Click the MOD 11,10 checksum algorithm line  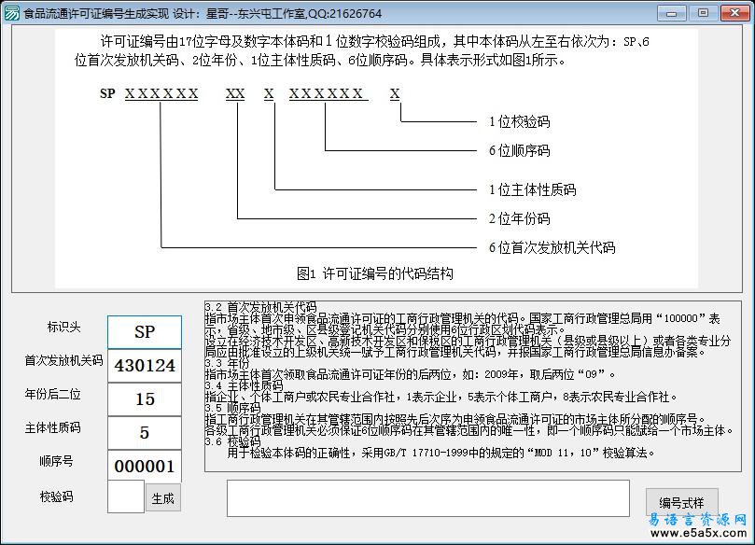tap(441, 453)
